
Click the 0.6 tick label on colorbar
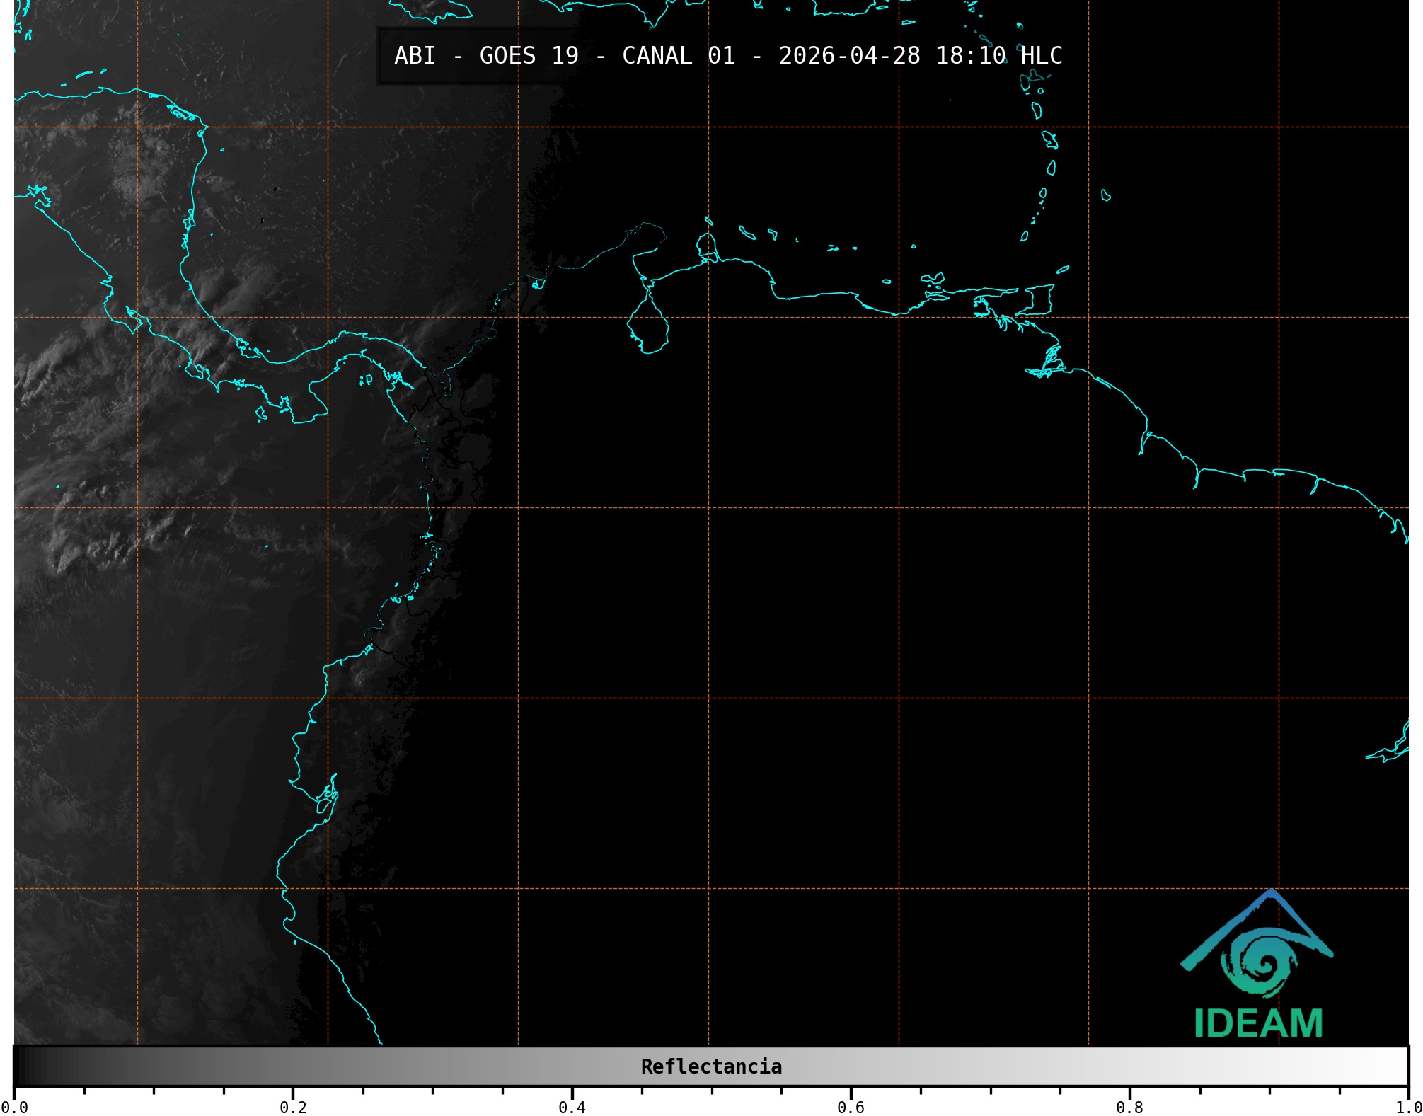851,1107
